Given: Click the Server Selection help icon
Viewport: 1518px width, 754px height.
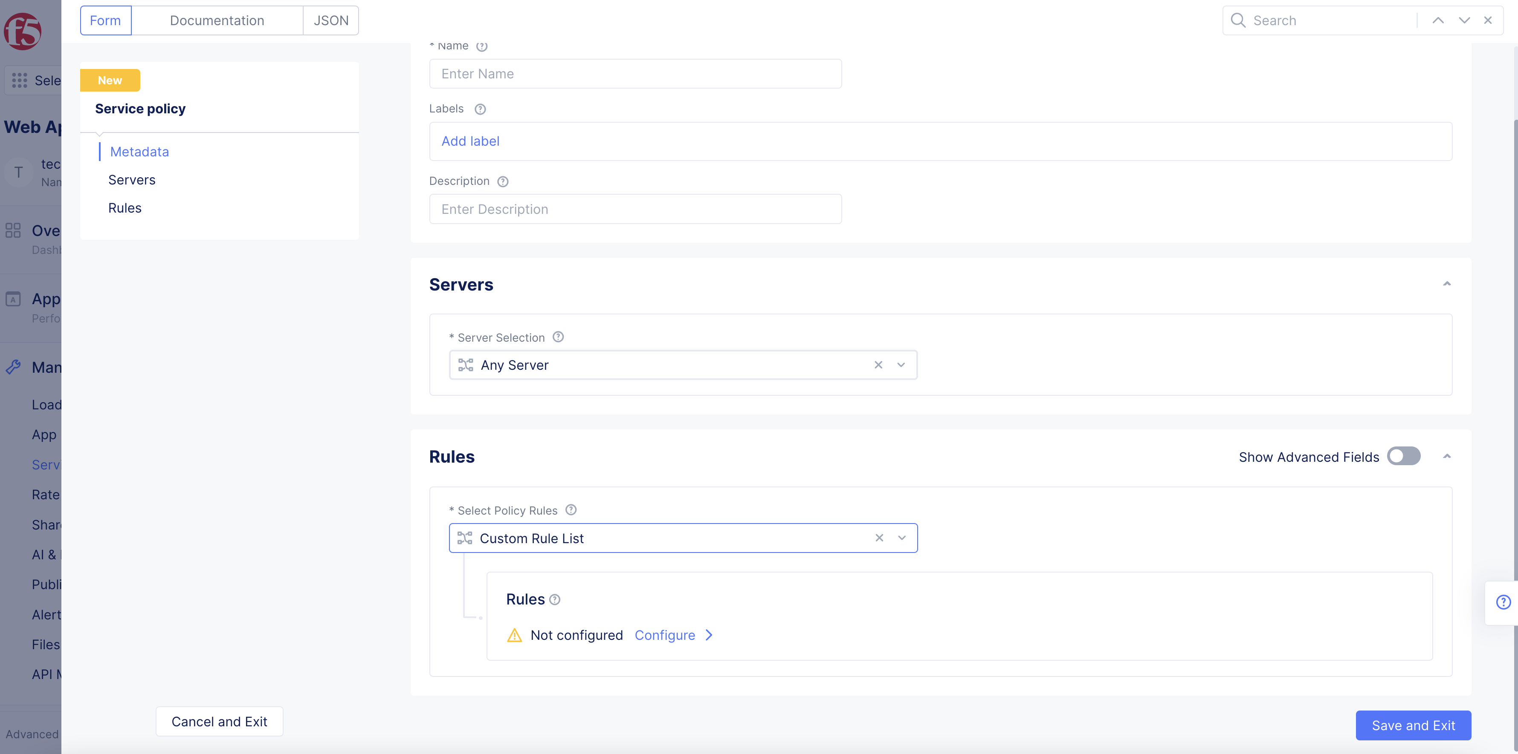Looking at the screenshot, I should 557,337.
